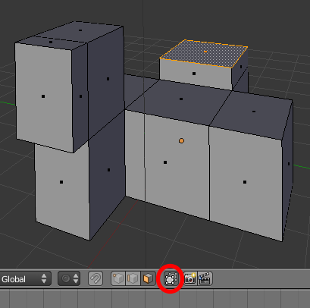
Task: Select the orange-highlighted top face center dot
Action: (x=205, y=52)
